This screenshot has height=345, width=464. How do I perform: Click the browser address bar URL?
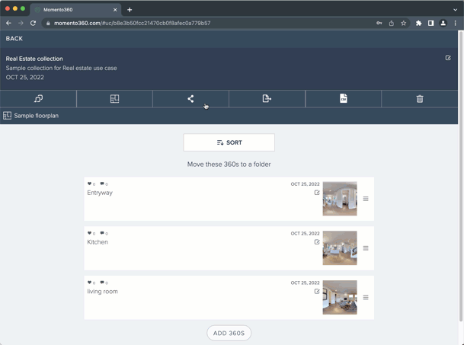[x=133, y=23]
